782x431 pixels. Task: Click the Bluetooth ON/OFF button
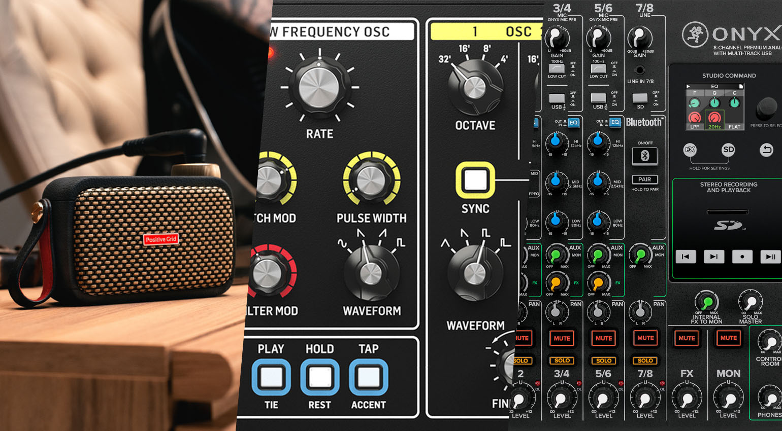tap(645, 156)
